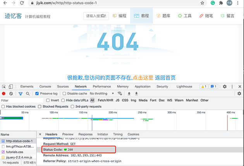
Task: Open the 教程 nav item
Action: (x=141, y=16)
